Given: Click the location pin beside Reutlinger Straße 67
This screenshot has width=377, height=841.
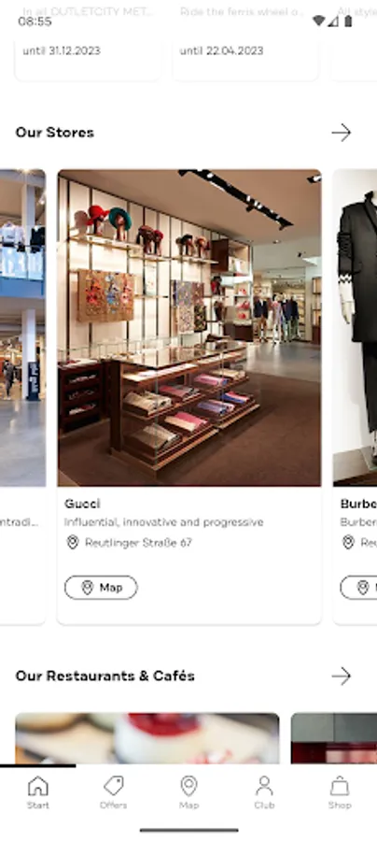Looking at the screenshot, I should [72, 542].
